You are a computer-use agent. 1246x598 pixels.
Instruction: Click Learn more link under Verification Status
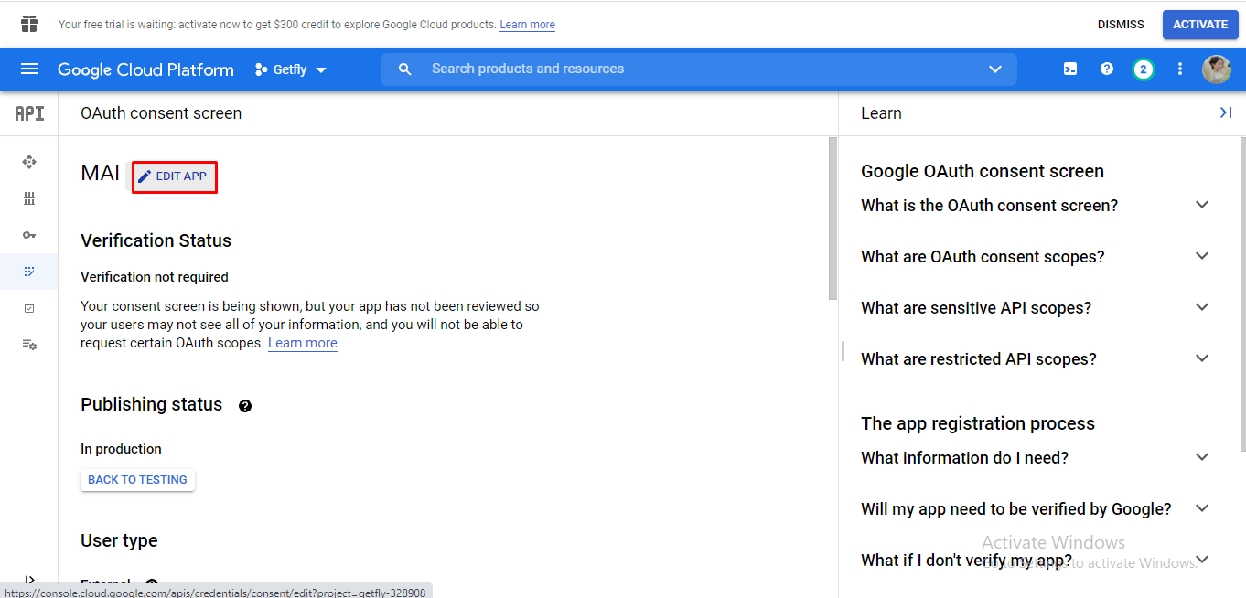(x=302, y=344)
